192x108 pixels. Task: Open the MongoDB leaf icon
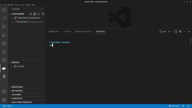pos(4,76)
